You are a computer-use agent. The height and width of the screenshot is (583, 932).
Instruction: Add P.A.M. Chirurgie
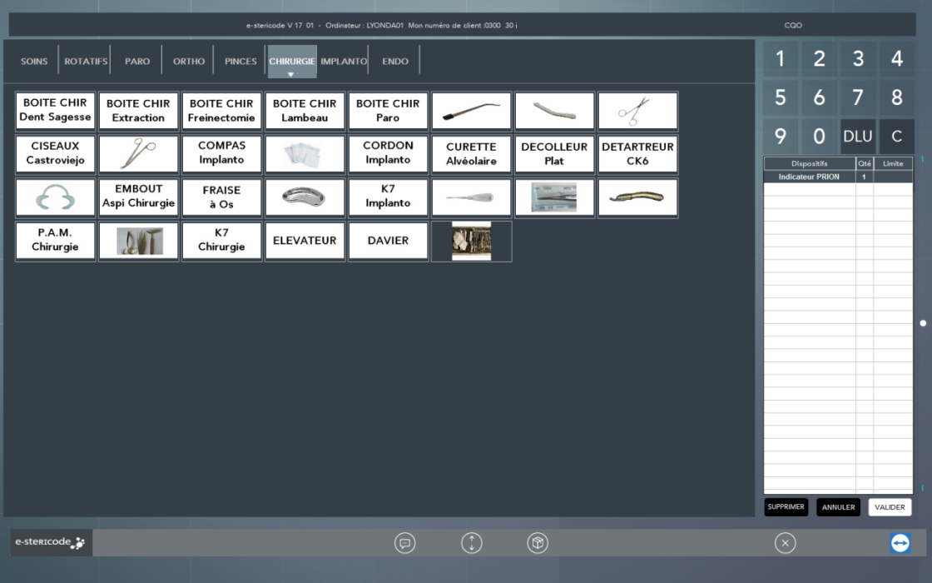55,241
